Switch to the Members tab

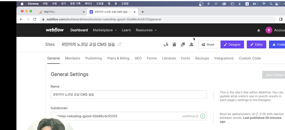73,58
